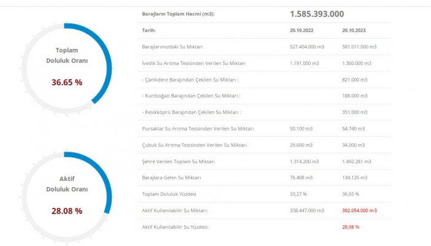
Task: Click the 33,27 % value for 2022
Action: pos(298,194)
